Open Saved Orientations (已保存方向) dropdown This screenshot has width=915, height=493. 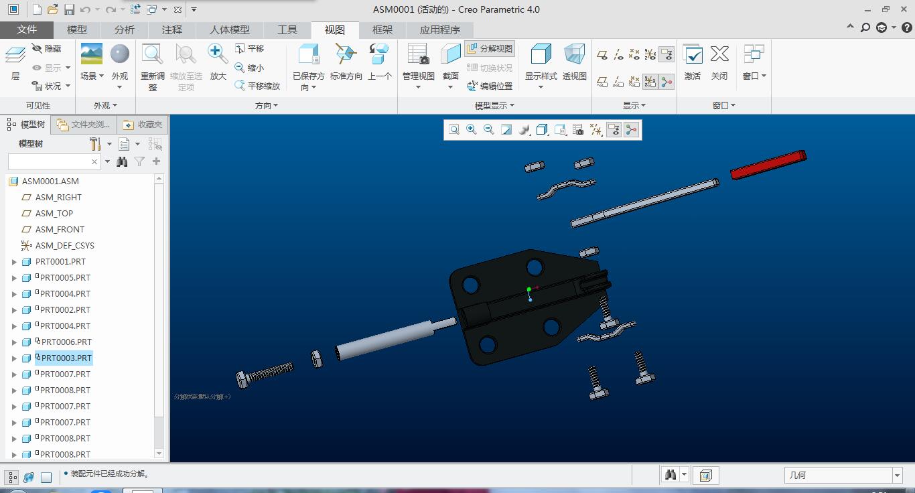point(309,67)
